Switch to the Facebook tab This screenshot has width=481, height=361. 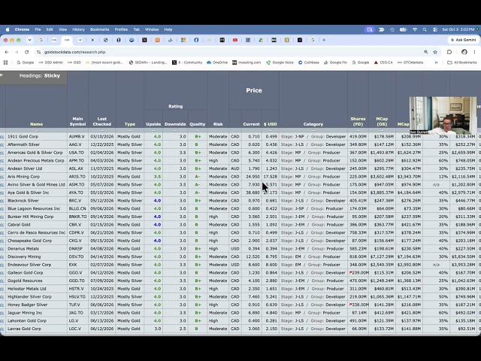click(196, 40)
